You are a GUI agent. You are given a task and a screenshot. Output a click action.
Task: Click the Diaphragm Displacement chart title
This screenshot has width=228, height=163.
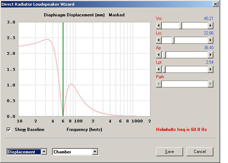click(74, 15)
